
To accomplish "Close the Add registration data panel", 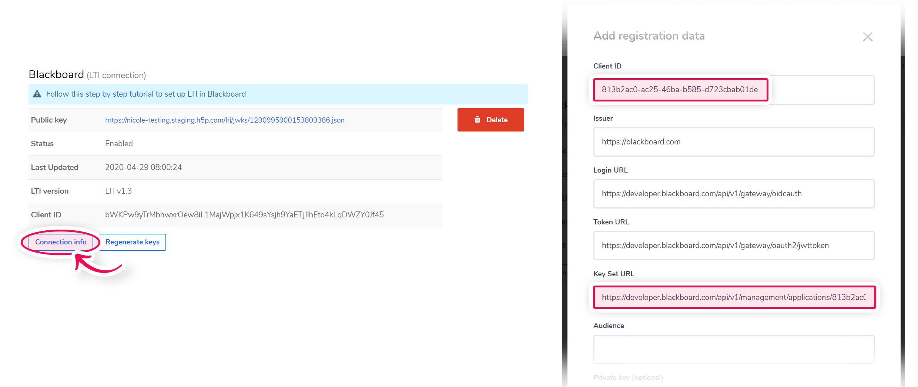I will point(867,37).
